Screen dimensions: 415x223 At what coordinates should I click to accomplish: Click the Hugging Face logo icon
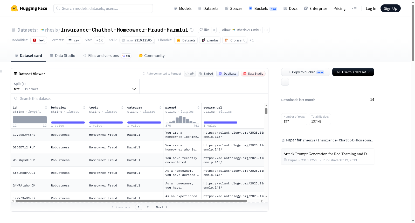[14, 8]
